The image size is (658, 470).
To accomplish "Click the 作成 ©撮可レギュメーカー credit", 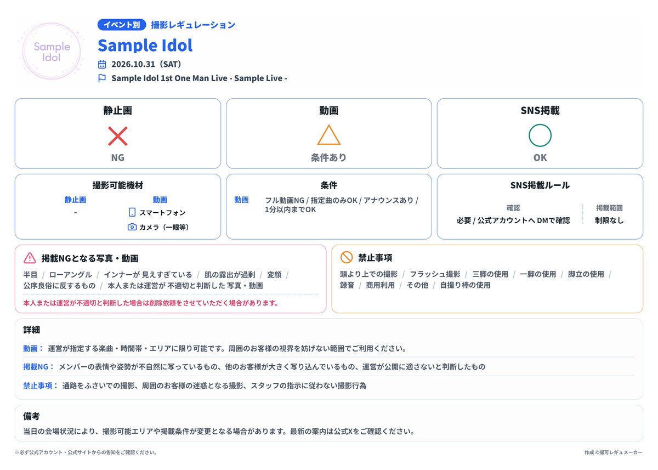I will pos(614,452).
